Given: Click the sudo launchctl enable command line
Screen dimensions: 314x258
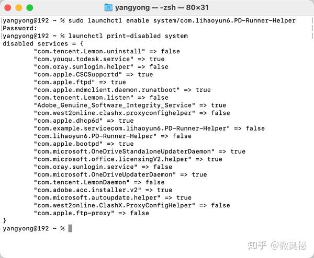Looking at the screenshot, I should coord(149,20).
